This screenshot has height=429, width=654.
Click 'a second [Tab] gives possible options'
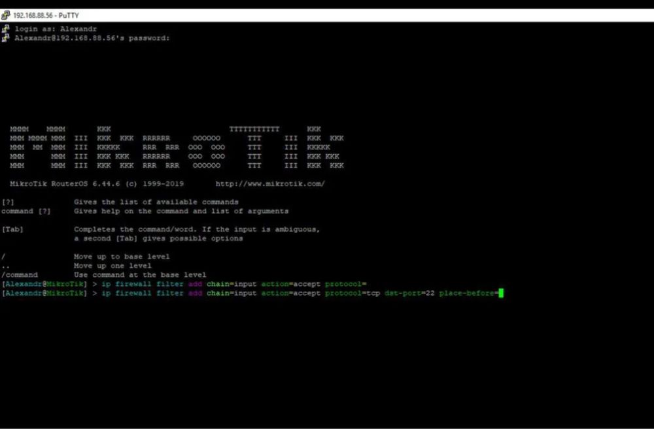point(158,238)
